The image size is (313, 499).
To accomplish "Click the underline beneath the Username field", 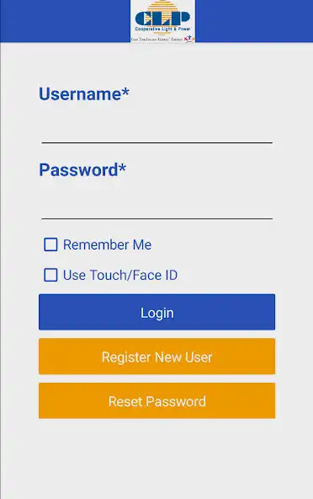I will (x=157, y=143).
